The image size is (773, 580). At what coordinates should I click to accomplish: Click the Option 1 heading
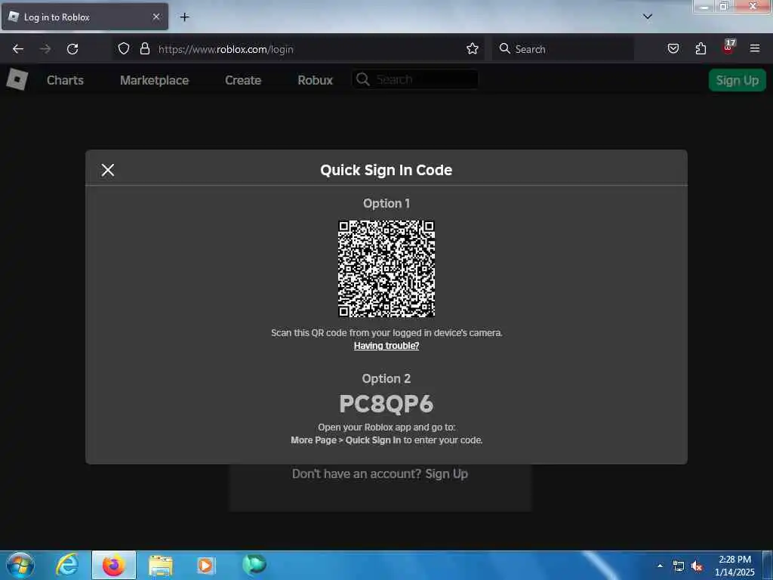coord(386,203)
